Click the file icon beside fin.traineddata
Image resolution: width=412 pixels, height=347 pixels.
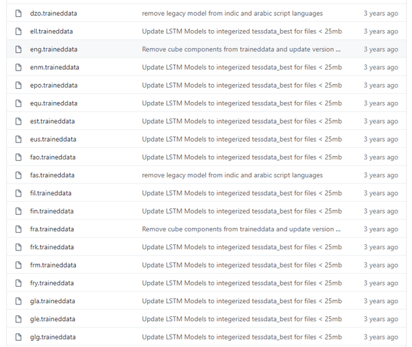pos(18,211)
